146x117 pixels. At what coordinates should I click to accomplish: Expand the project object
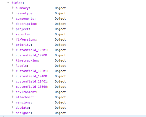tap(13, 28)
